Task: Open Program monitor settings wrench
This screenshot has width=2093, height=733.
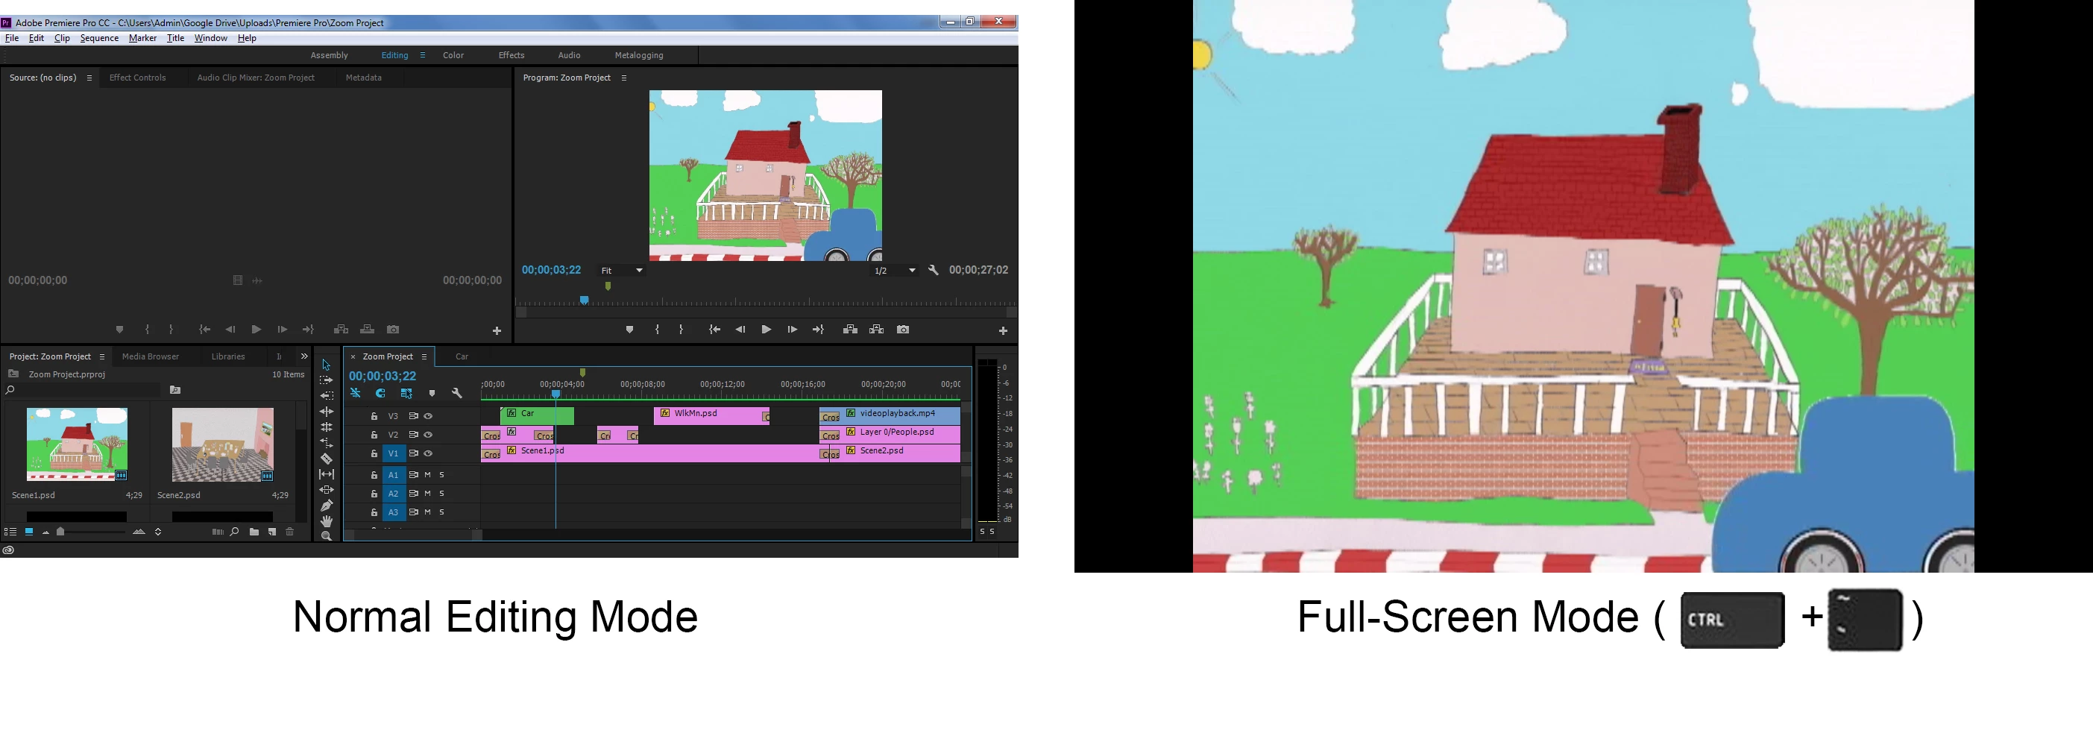Action: point(934,270)
